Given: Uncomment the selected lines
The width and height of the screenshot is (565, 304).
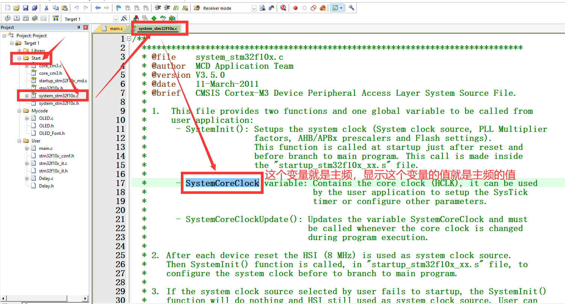Looking at the screenshot, I should [x=185, y=8].
